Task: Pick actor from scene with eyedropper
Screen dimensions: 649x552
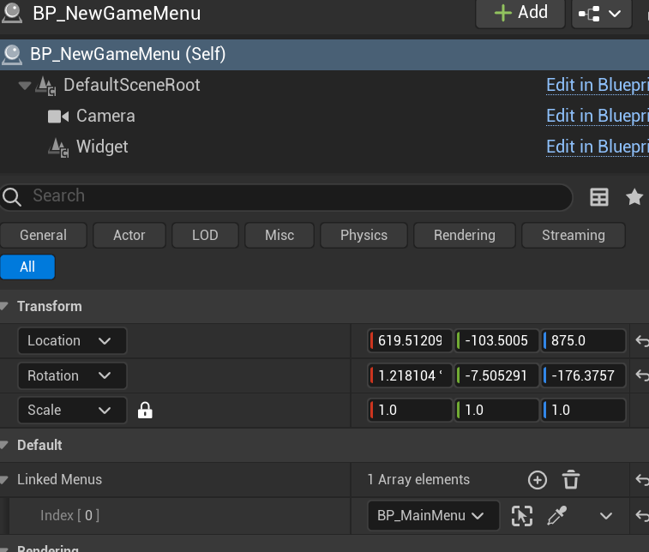Action: pyautogui.click(x=556, y=516)
